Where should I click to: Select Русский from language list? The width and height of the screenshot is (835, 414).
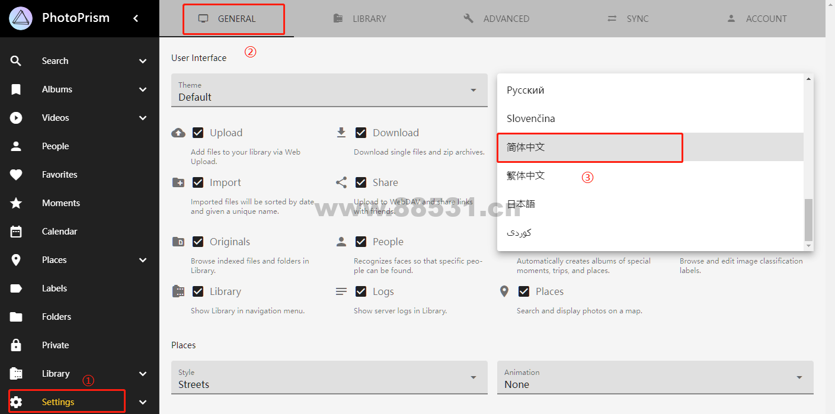click(x=650, y=90)
